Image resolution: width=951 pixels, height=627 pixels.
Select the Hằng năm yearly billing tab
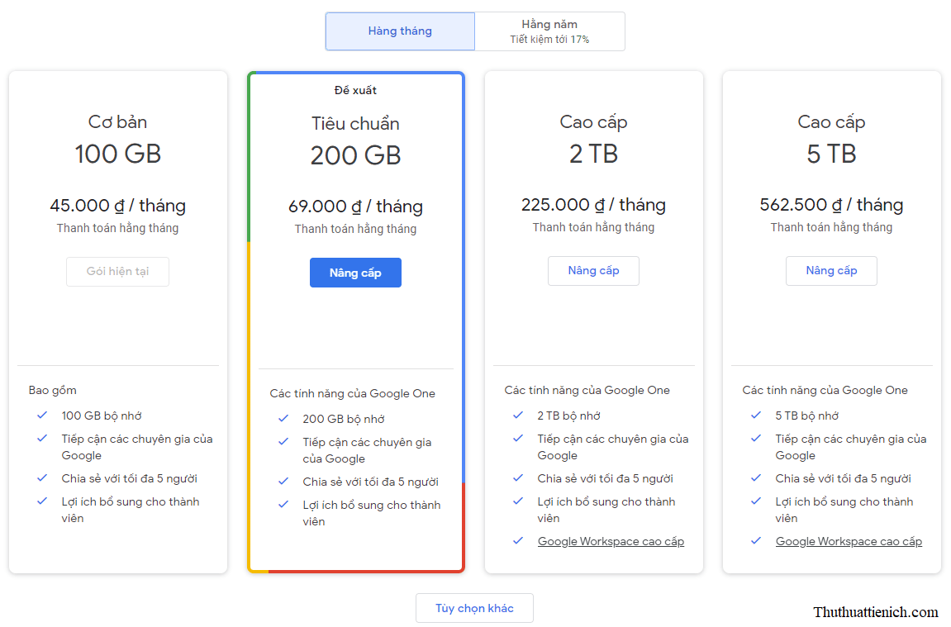(549, 31)
